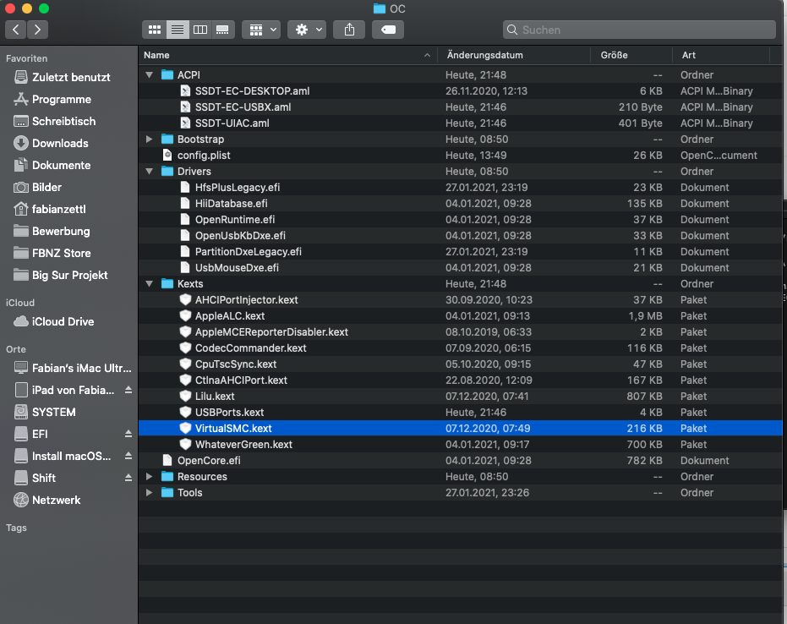Image resolution: width=787 pixels, height=624 pixels.
Task: Select OpenCore.efi file
Action: pos(460,460)
